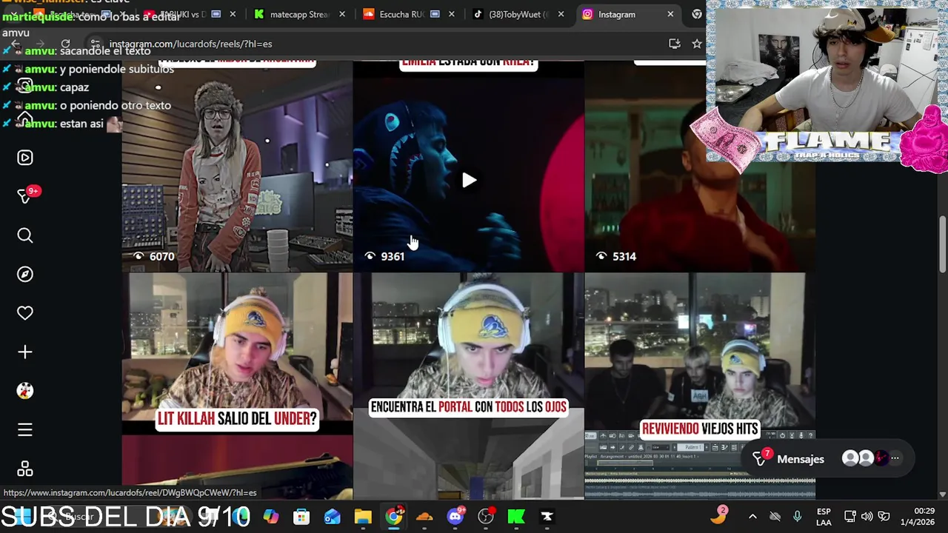Open the network icon in system tray
The image size is (948, 533).
(850, 517)
